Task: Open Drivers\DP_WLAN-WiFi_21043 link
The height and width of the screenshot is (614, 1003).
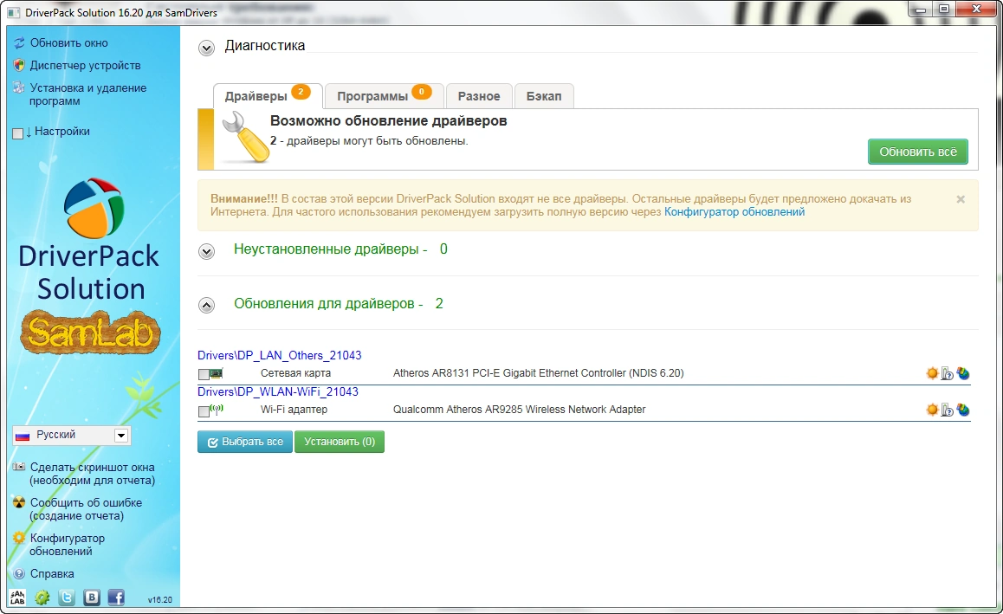Action: 278,391
